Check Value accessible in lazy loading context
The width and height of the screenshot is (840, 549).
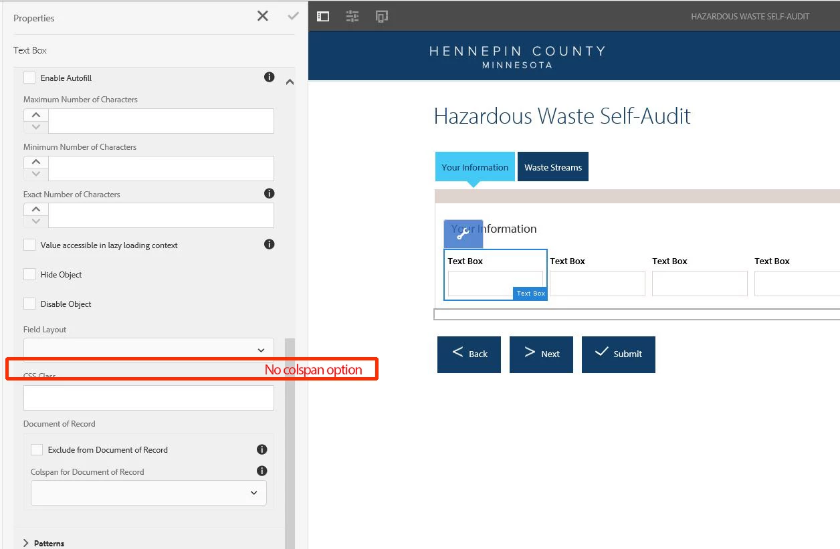[x=29, y=245]
